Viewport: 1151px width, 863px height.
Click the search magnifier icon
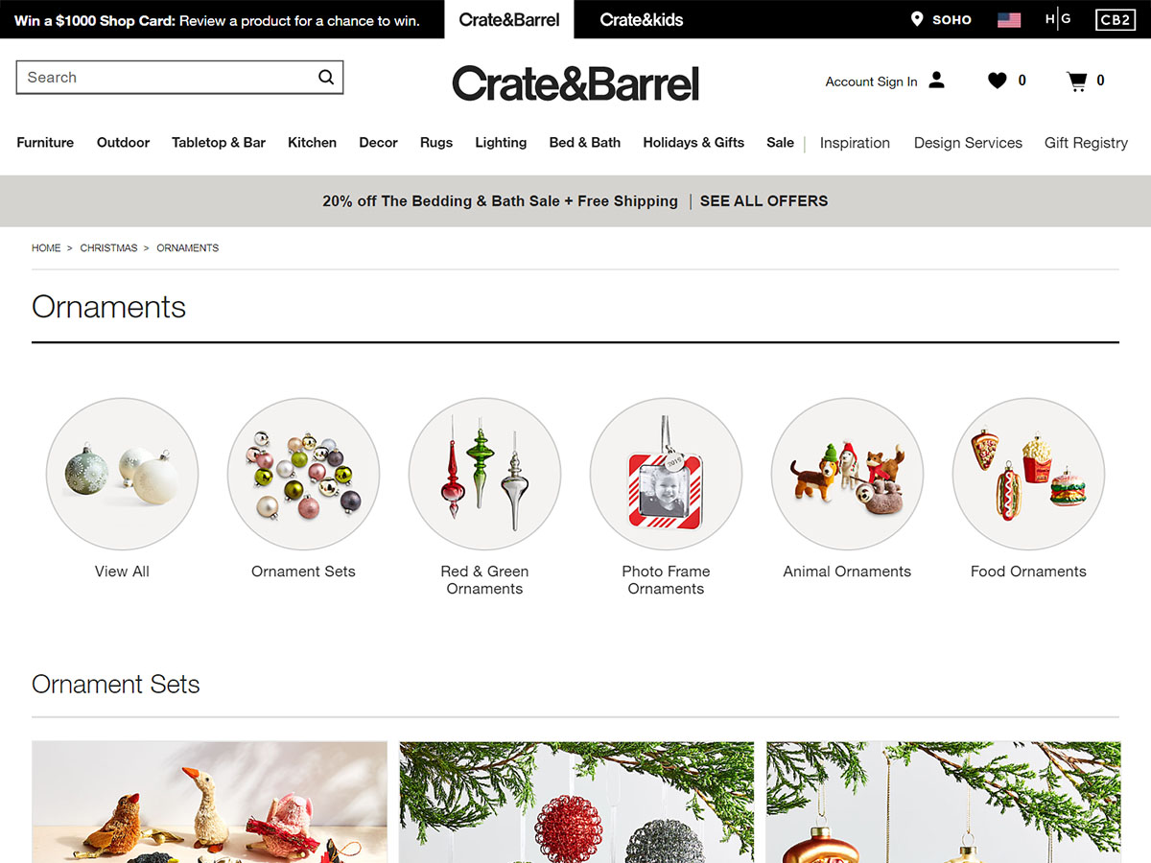tap(326, 78)
